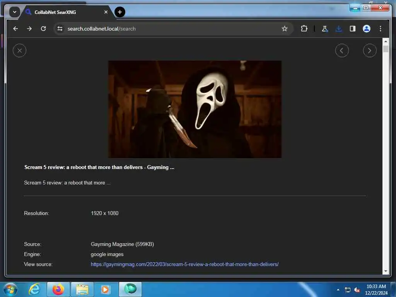The width and height of the screenshot is (396, 297).
Task: Show the previous image result
Action: (342, 51)
